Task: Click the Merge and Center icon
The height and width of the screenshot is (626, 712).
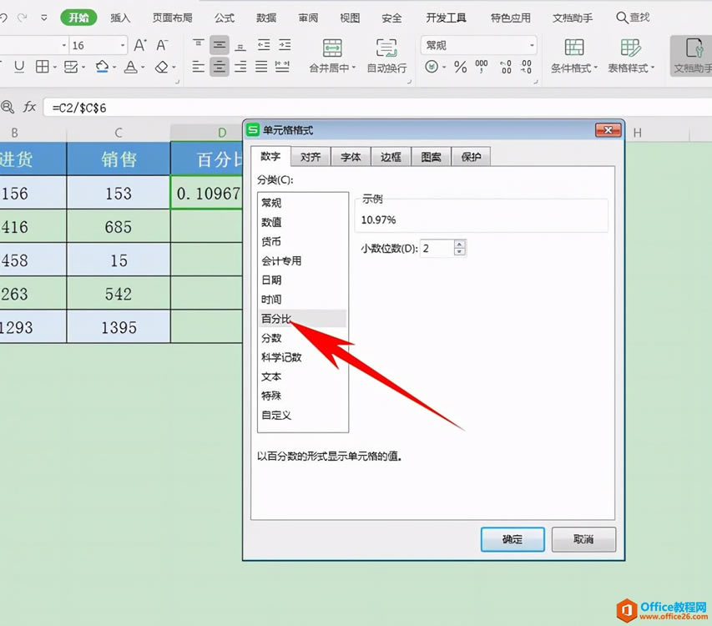Action: [332, 48]
